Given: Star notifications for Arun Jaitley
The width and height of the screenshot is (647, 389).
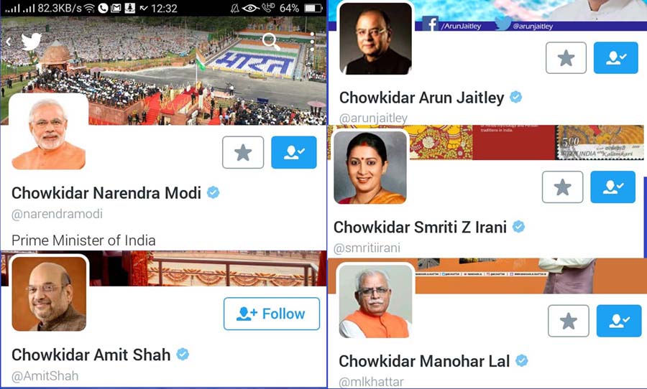Looking at the screenshot, I should [x=566, y=57].
